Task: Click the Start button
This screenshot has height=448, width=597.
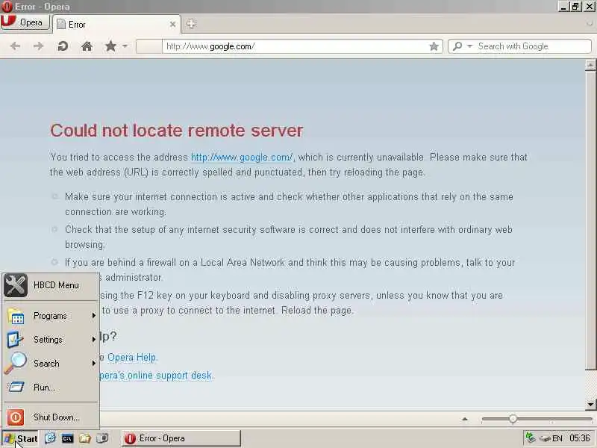Action: pyautogui.click(x=20, y=438)
